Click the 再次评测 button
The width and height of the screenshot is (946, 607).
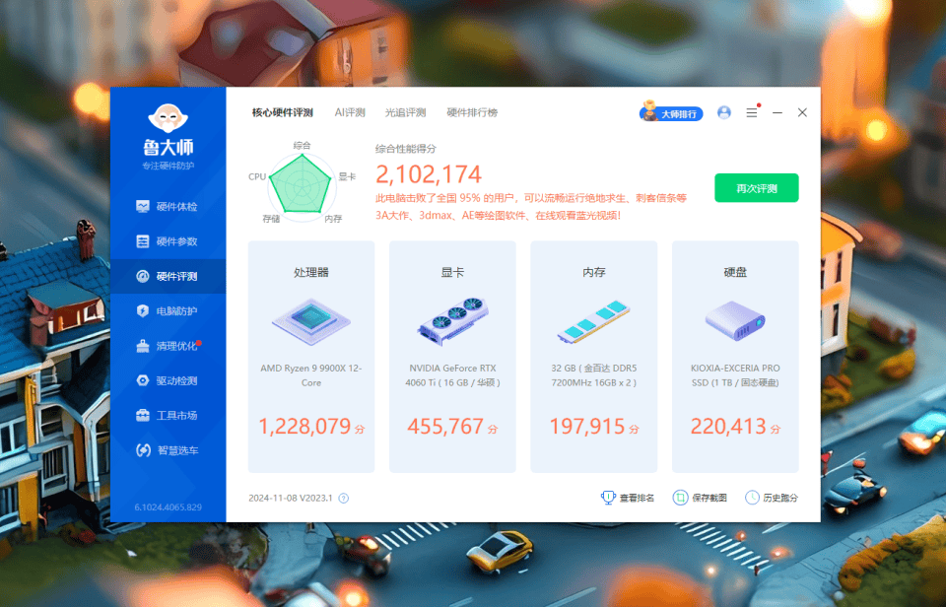[x=757, y=188]
